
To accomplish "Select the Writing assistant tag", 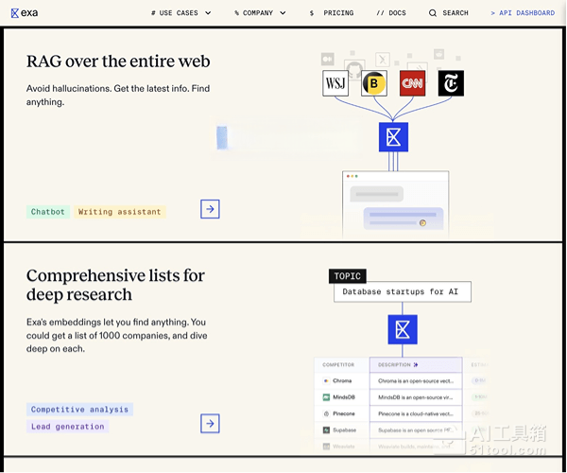I will coord(119,212).
